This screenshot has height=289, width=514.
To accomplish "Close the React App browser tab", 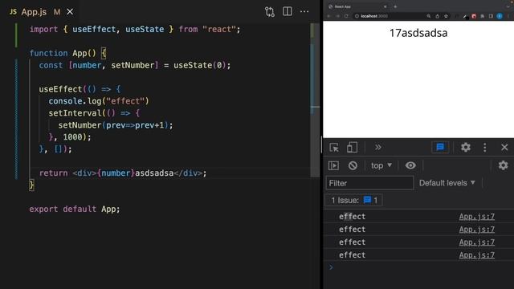I will [x=385, y=6].
